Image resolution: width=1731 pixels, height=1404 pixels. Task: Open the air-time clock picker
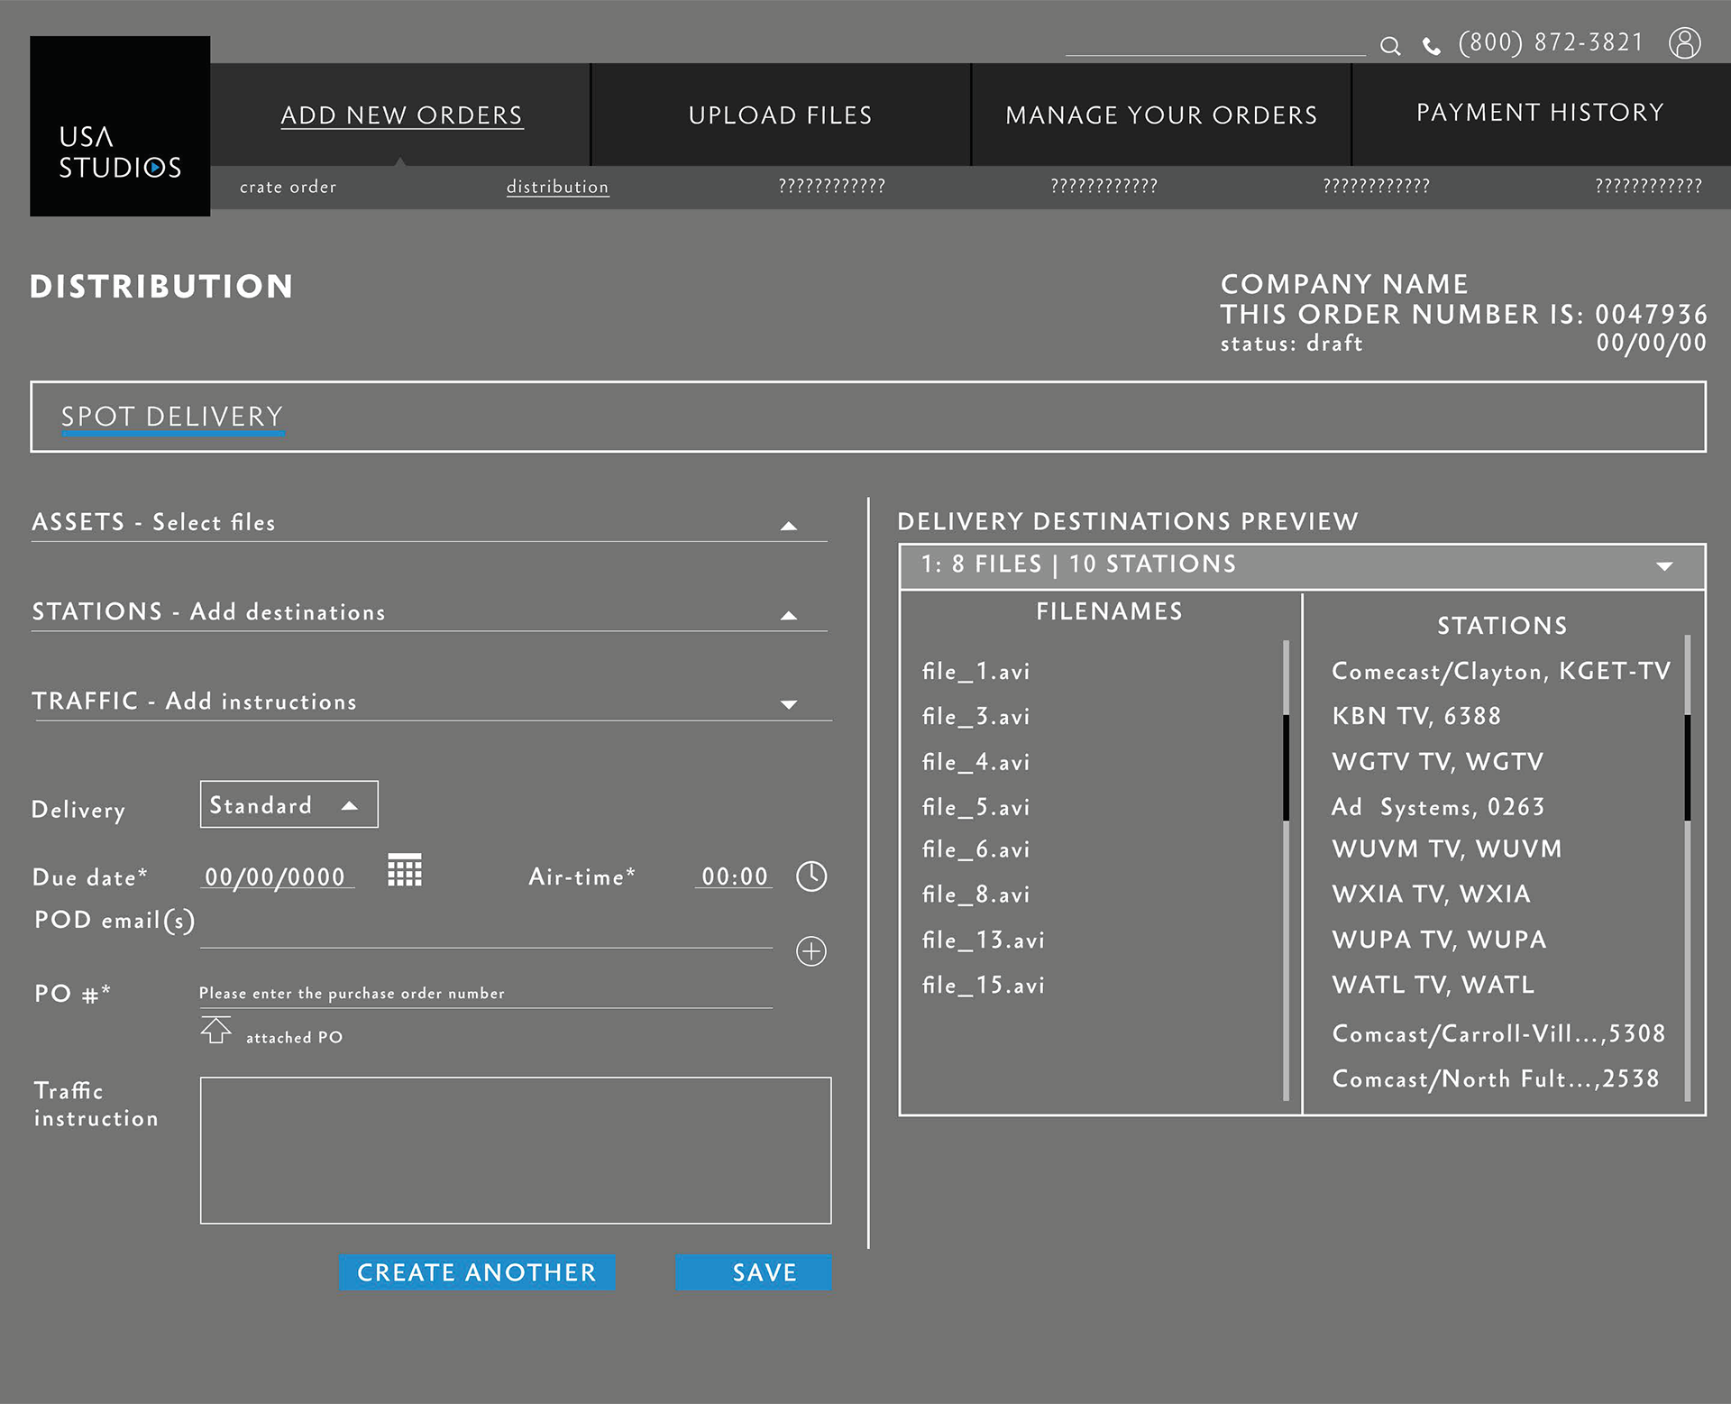coord(811,876)
